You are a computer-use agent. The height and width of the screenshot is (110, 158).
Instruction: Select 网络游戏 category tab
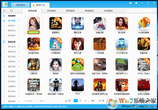tap(89, 11)
